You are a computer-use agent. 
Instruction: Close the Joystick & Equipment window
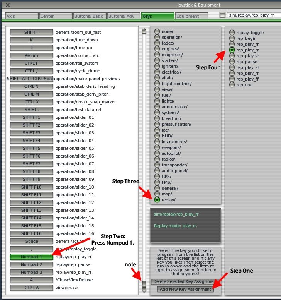click(8, 5)
